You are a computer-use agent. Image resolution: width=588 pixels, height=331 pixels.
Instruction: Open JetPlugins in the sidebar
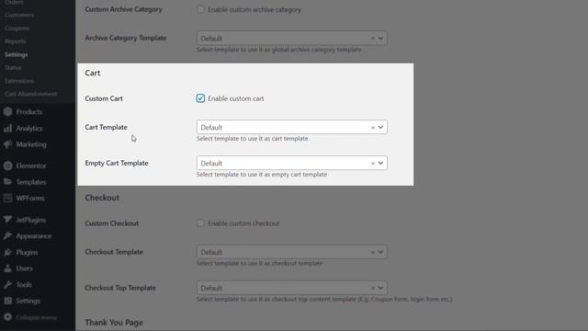tap(30, 220)
